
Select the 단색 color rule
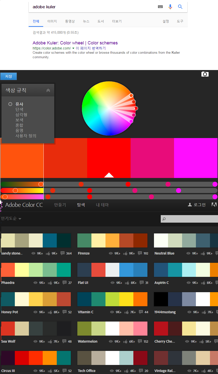[19, 109]
